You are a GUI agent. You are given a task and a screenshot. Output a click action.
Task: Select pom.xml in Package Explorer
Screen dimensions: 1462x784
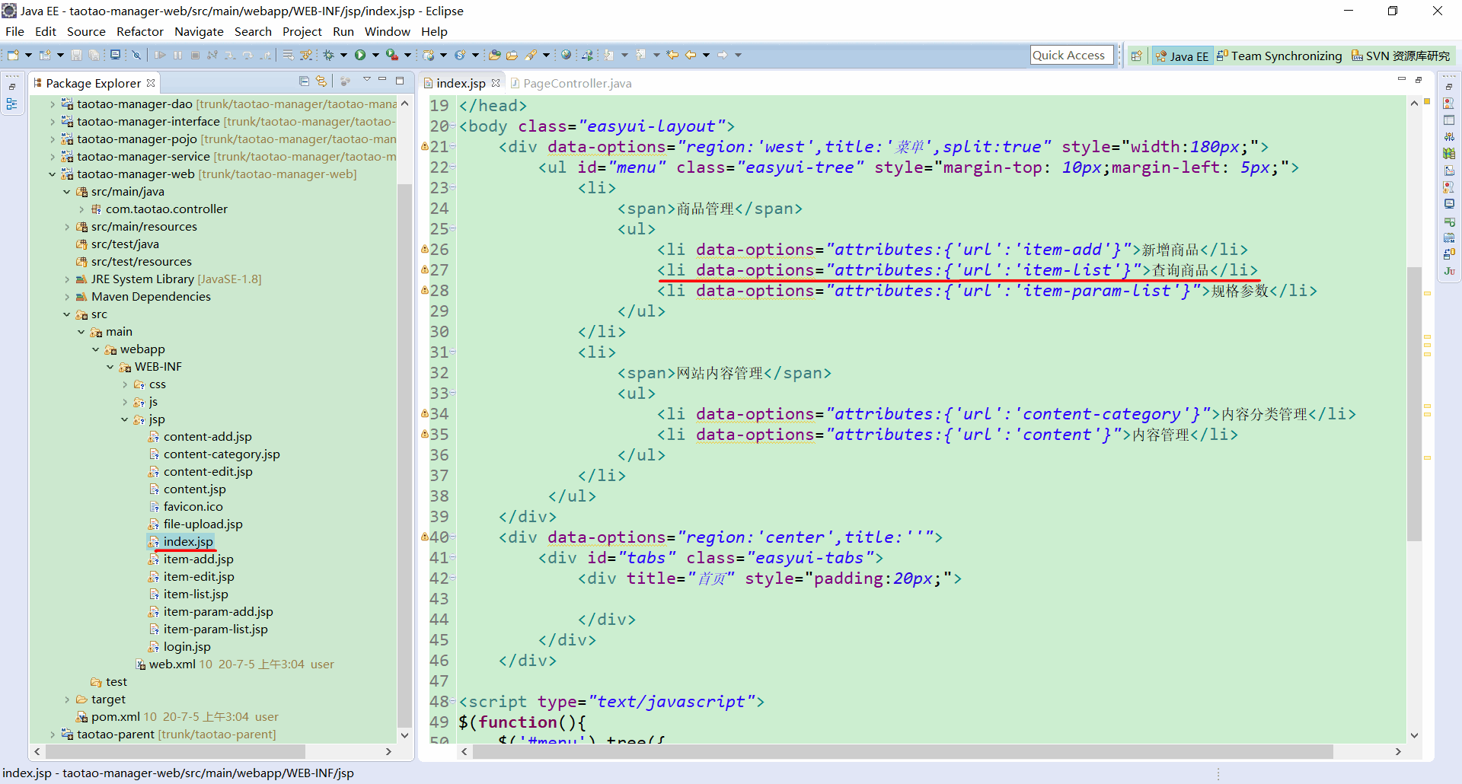point(115,717)
